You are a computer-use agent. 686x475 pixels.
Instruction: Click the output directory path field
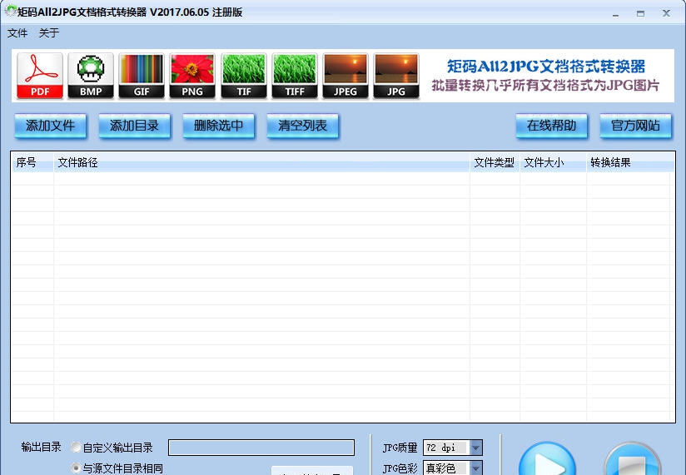tap(261, 448)
